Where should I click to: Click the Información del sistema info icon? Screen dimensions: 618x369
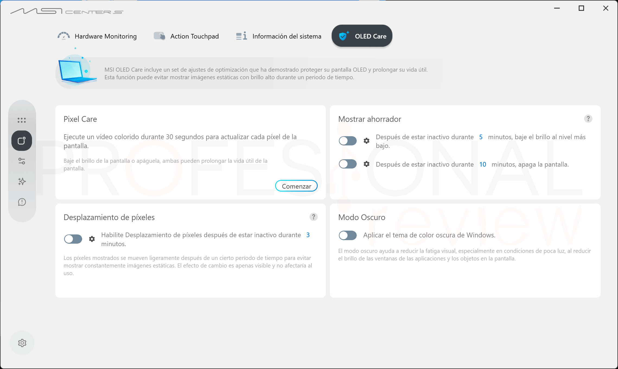[x=241, y=36]
